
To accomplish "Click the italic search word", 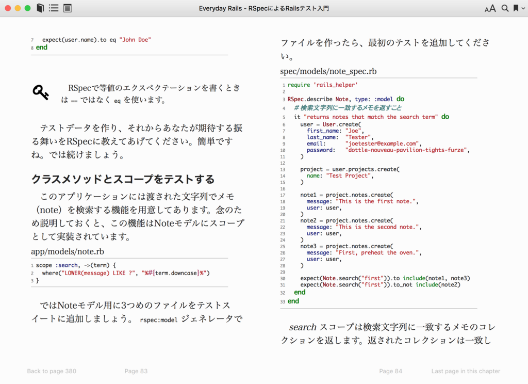I will [x=303, y=327].
